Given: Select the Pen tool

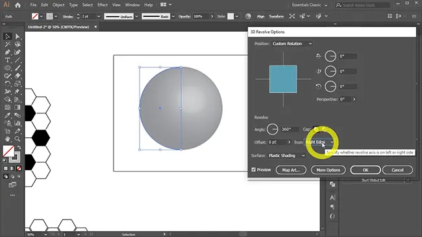Looking at the screenshot, I should (x=8, y=52).
